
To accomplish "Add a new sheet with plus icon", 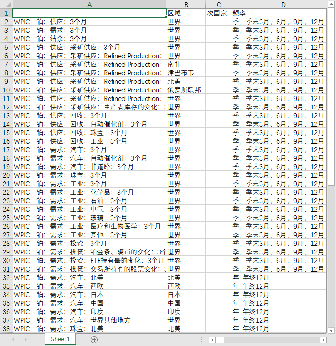I will point(94,340).
